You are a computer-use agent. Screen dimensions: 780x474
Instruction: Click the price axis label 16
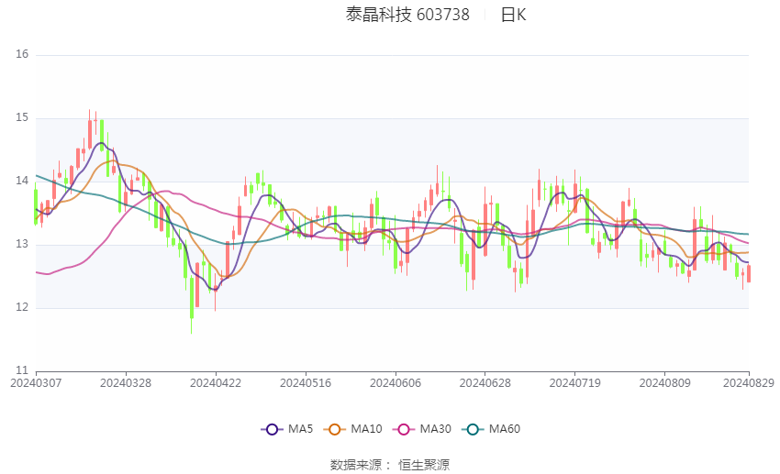click(x=22, y=54)
